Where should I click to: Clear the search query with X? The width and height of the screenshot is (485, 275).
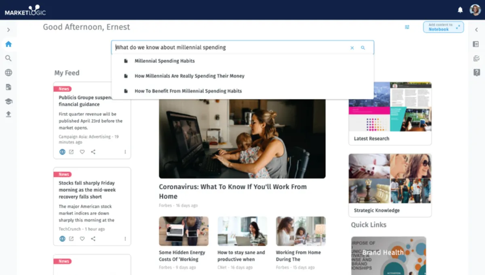tap(352, 48)
